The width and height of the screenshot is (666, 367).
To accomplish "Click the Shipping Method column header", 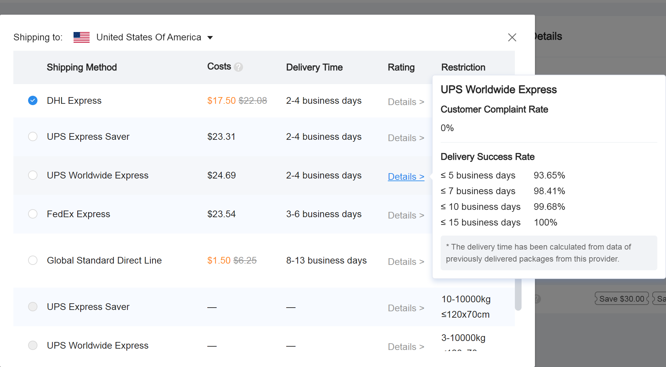I will pyautogui.click(x=82, y=67).
